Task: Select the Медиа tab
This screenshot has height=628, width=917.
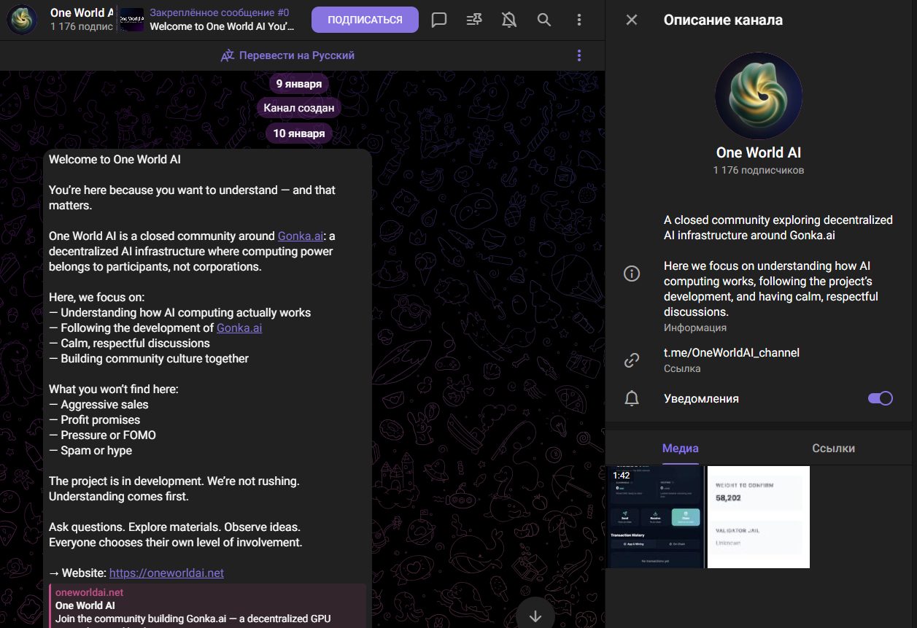Action: (680, 449)
